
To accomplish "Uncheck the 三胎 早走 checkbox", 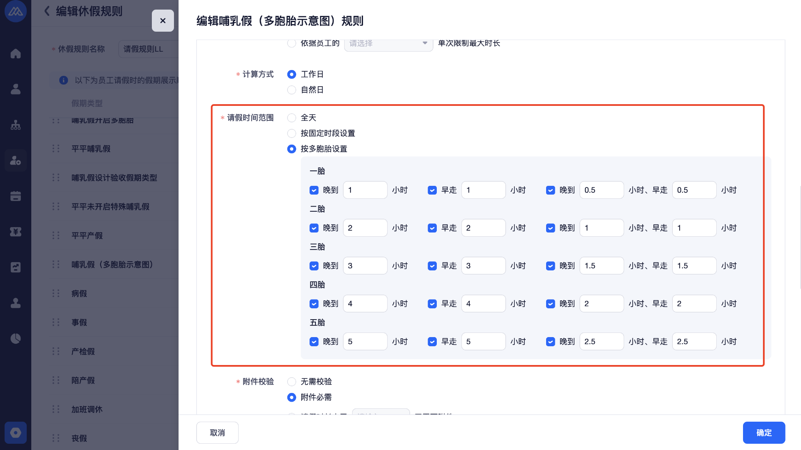I will click(x=432, y=266).
